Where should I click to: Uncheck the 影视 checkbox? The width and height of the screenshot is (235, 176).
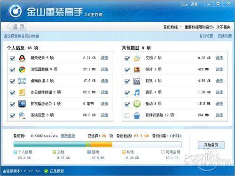(127, 81)
